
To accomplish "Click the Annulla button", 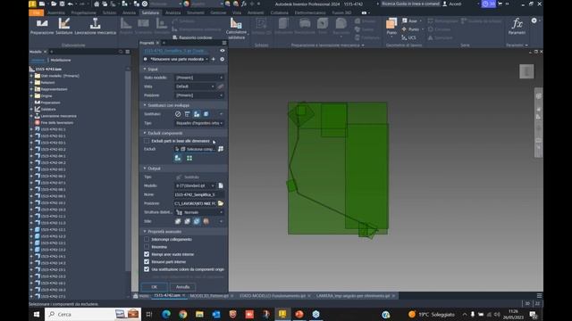I will (x=182, y=287).
